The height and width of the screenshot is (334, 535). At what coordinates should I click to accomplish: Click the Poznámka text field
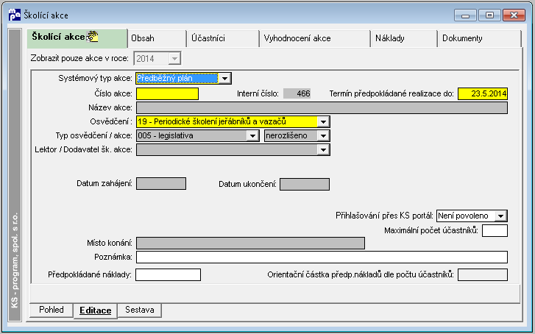[322, 257]
